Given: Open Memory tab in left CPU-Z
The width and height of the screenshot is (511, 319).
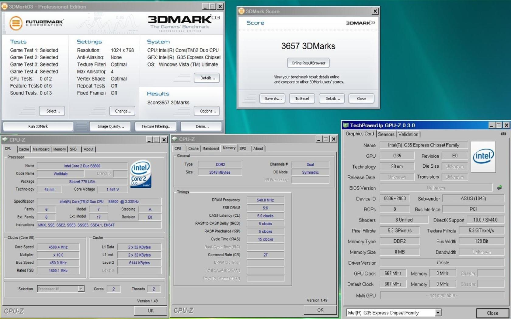Looking at the screenshot, I should pos(60,149).
